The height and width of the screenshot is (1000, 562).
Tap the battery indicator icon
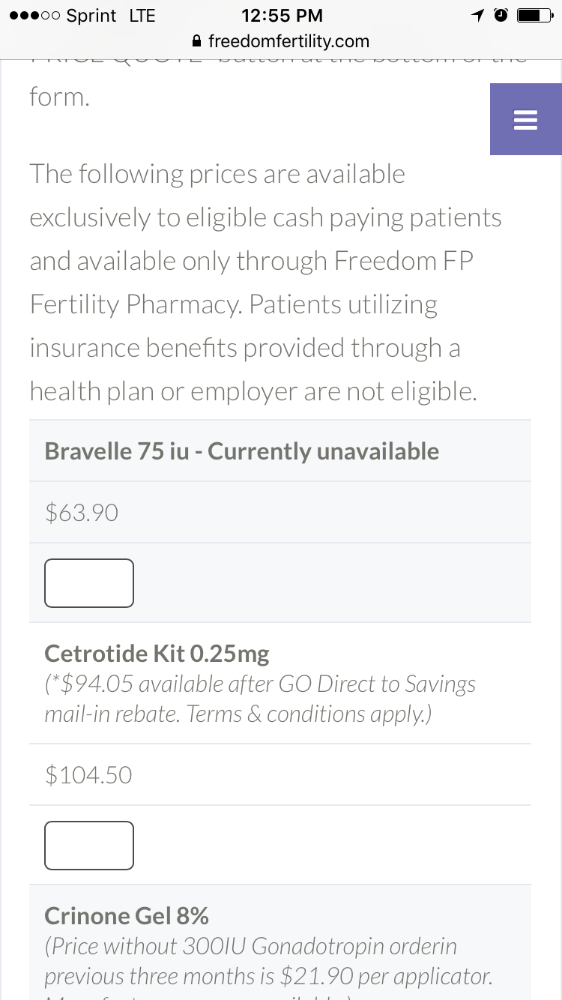[535, 16]
